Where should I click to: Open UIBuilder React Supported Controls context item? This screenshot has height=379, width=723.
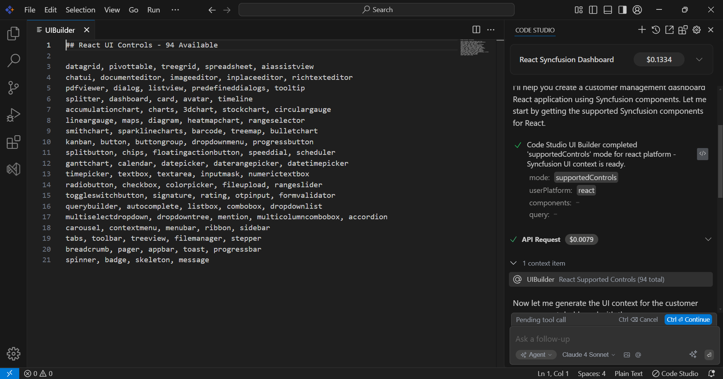point(611,280)
